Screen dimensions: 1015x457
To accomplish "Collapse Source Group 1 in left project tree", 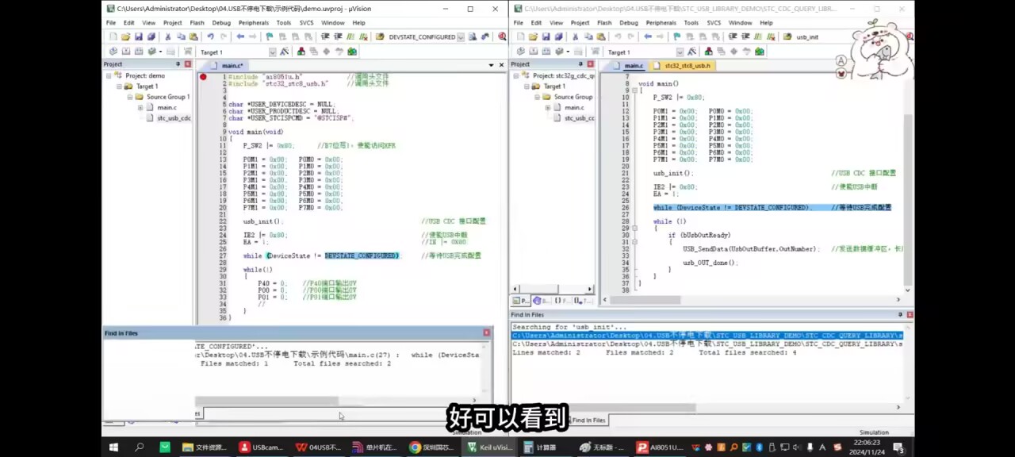I will (129, 97).
